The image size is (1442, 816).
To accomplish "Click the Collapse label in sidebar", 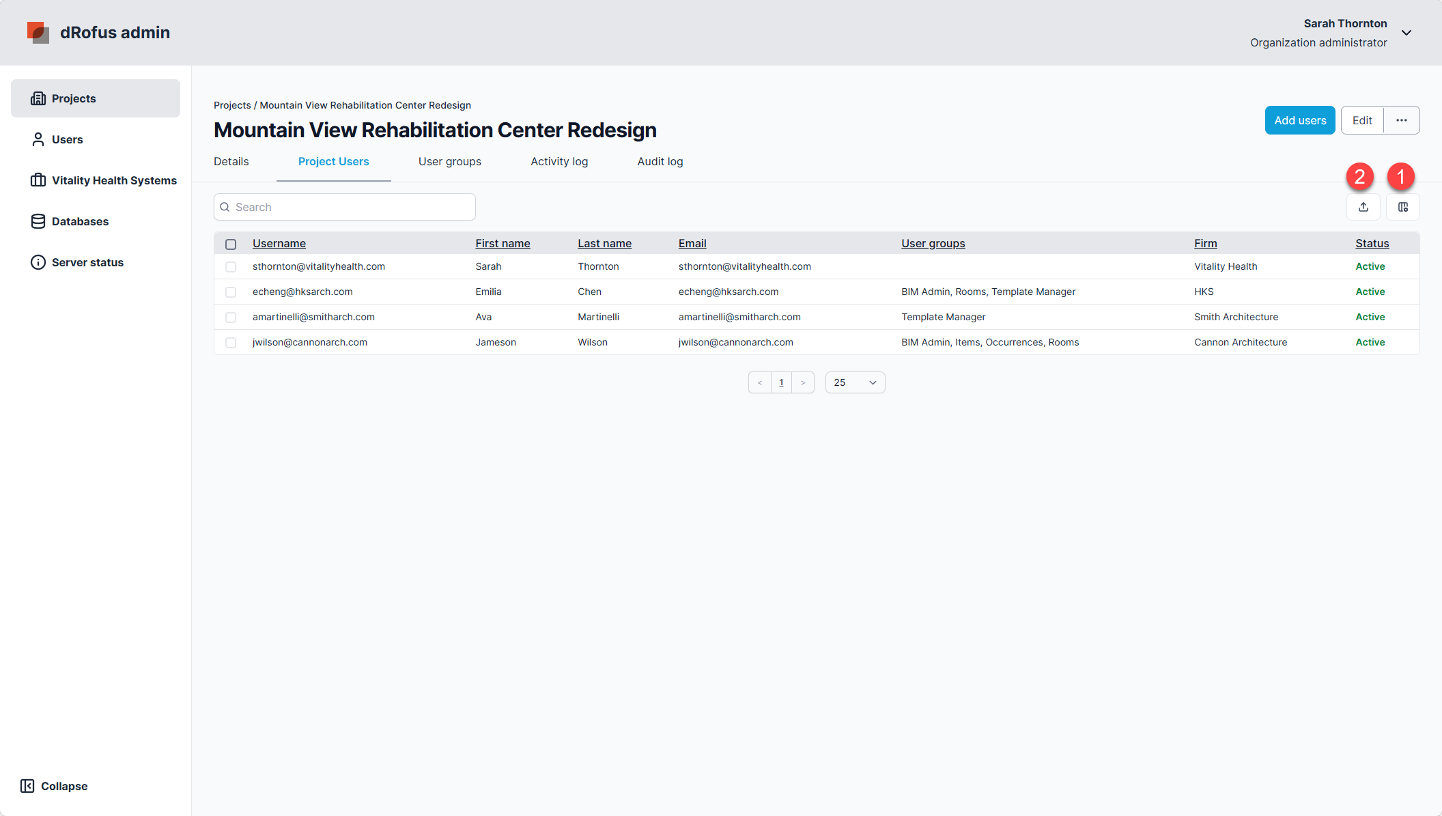I will [x=64, y=786].
